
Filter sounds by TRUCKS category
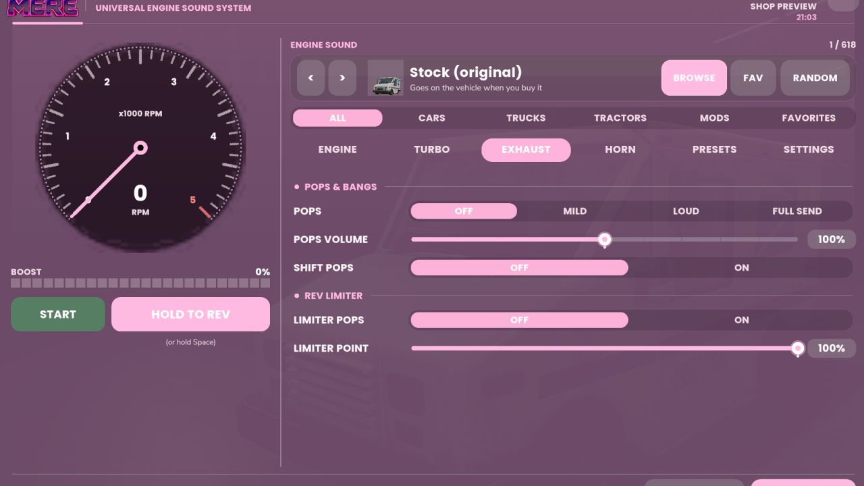(526, 118)
